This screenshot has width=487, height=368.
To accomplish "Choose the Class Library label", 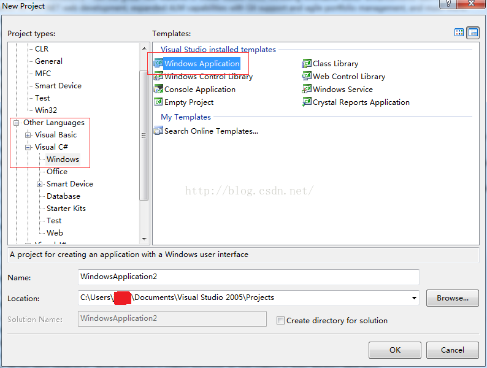I will pos(336,64).
